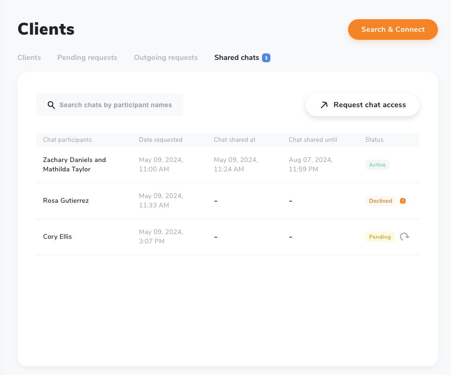Viewport: 451px width, 375px height.
Task: Select the Cory Ellis row
Action: [227, 237]
